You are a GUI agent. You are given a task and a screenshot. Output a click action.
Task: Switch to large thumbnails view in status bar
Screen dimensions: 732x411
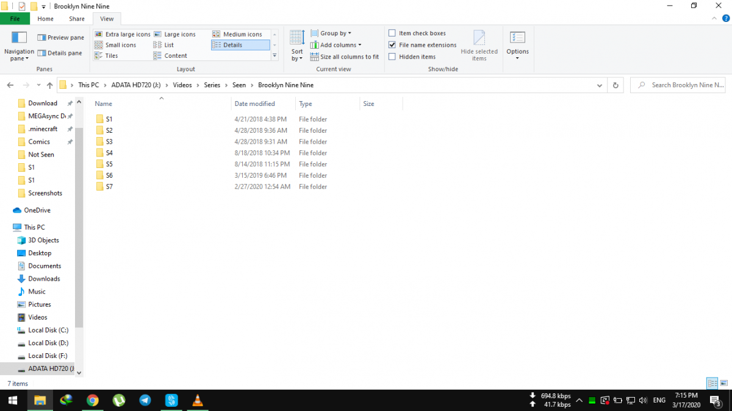pos(723,384)
